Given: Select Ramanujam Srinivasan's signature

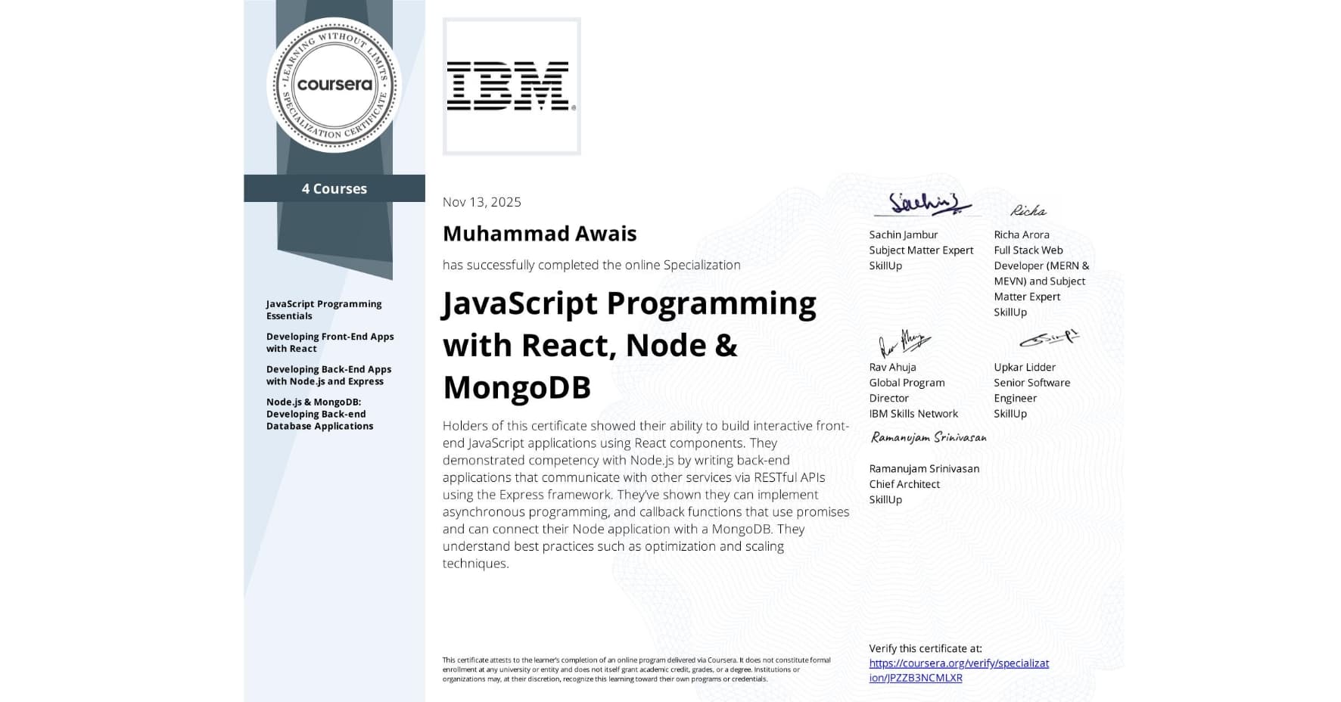Looking at the screenshot, I should pos(926,437).
